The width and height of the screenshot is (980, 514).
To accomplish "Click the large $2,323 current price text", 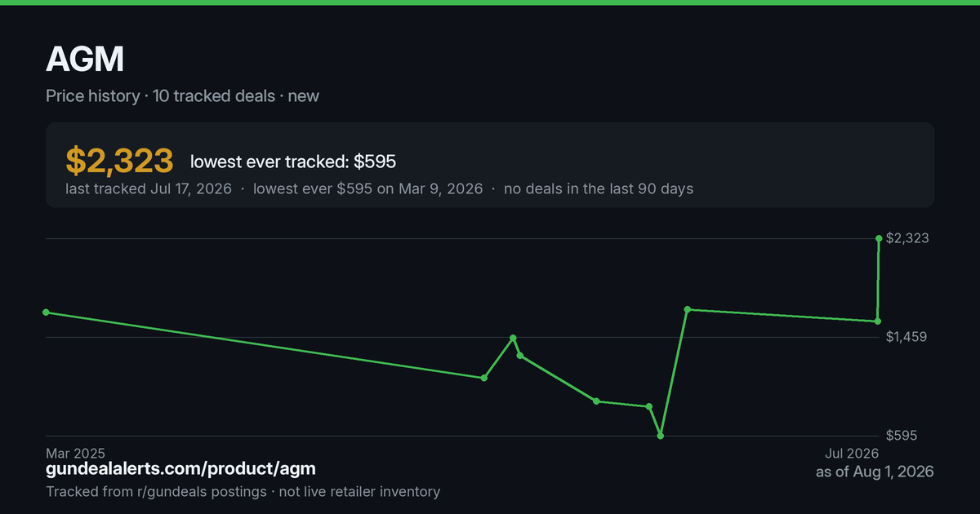I will click(119, 161).
